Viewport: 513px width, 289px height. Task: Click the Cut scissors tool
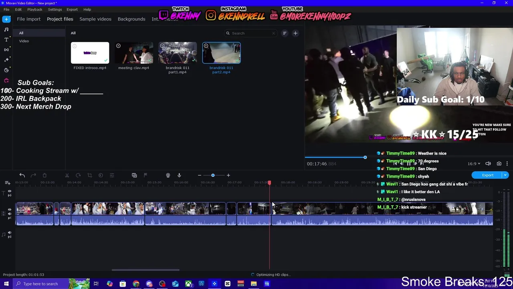tap(67, 175)
